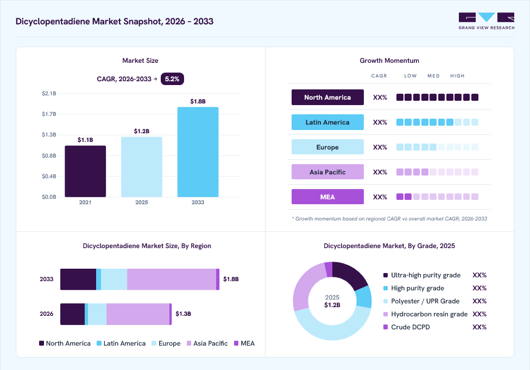Click the Market Size panel title
530x370 pixels.
pyautogui.click(x=140, y=61)
